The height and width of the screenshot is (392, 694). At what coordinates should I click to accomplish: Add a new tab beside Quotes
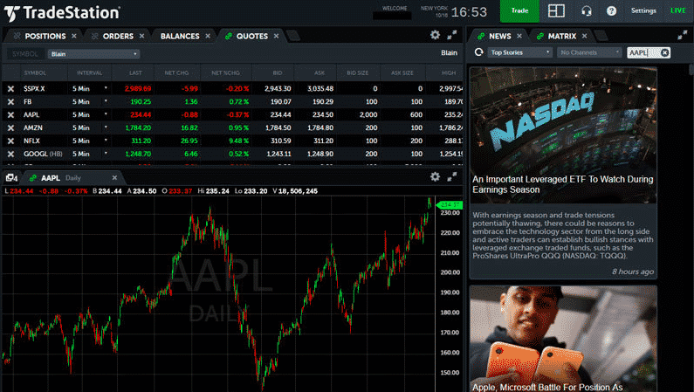[x=293, y=36]
